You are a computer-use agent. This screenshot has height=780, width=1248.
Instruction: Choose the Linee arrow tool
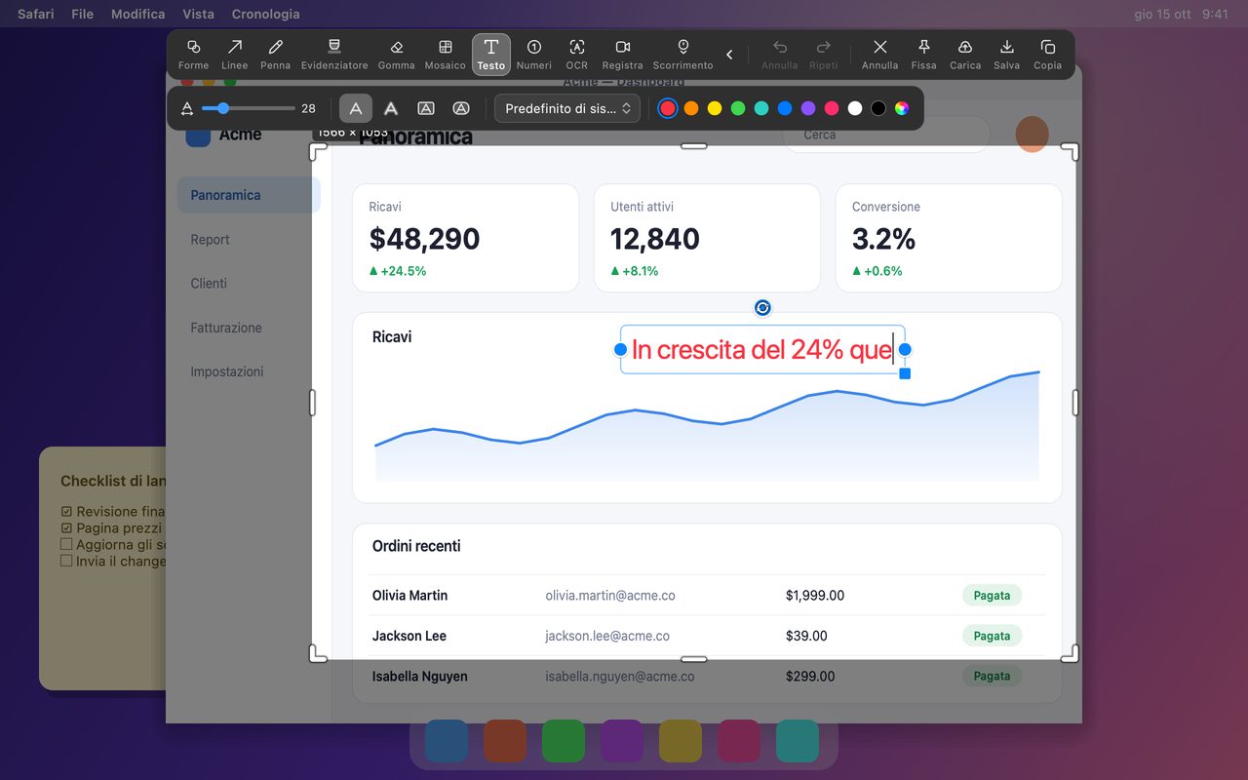click(x=234, y=55)
